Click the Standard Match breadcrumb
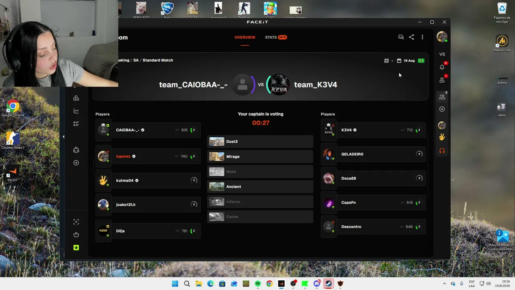 [x=158, y=60]
